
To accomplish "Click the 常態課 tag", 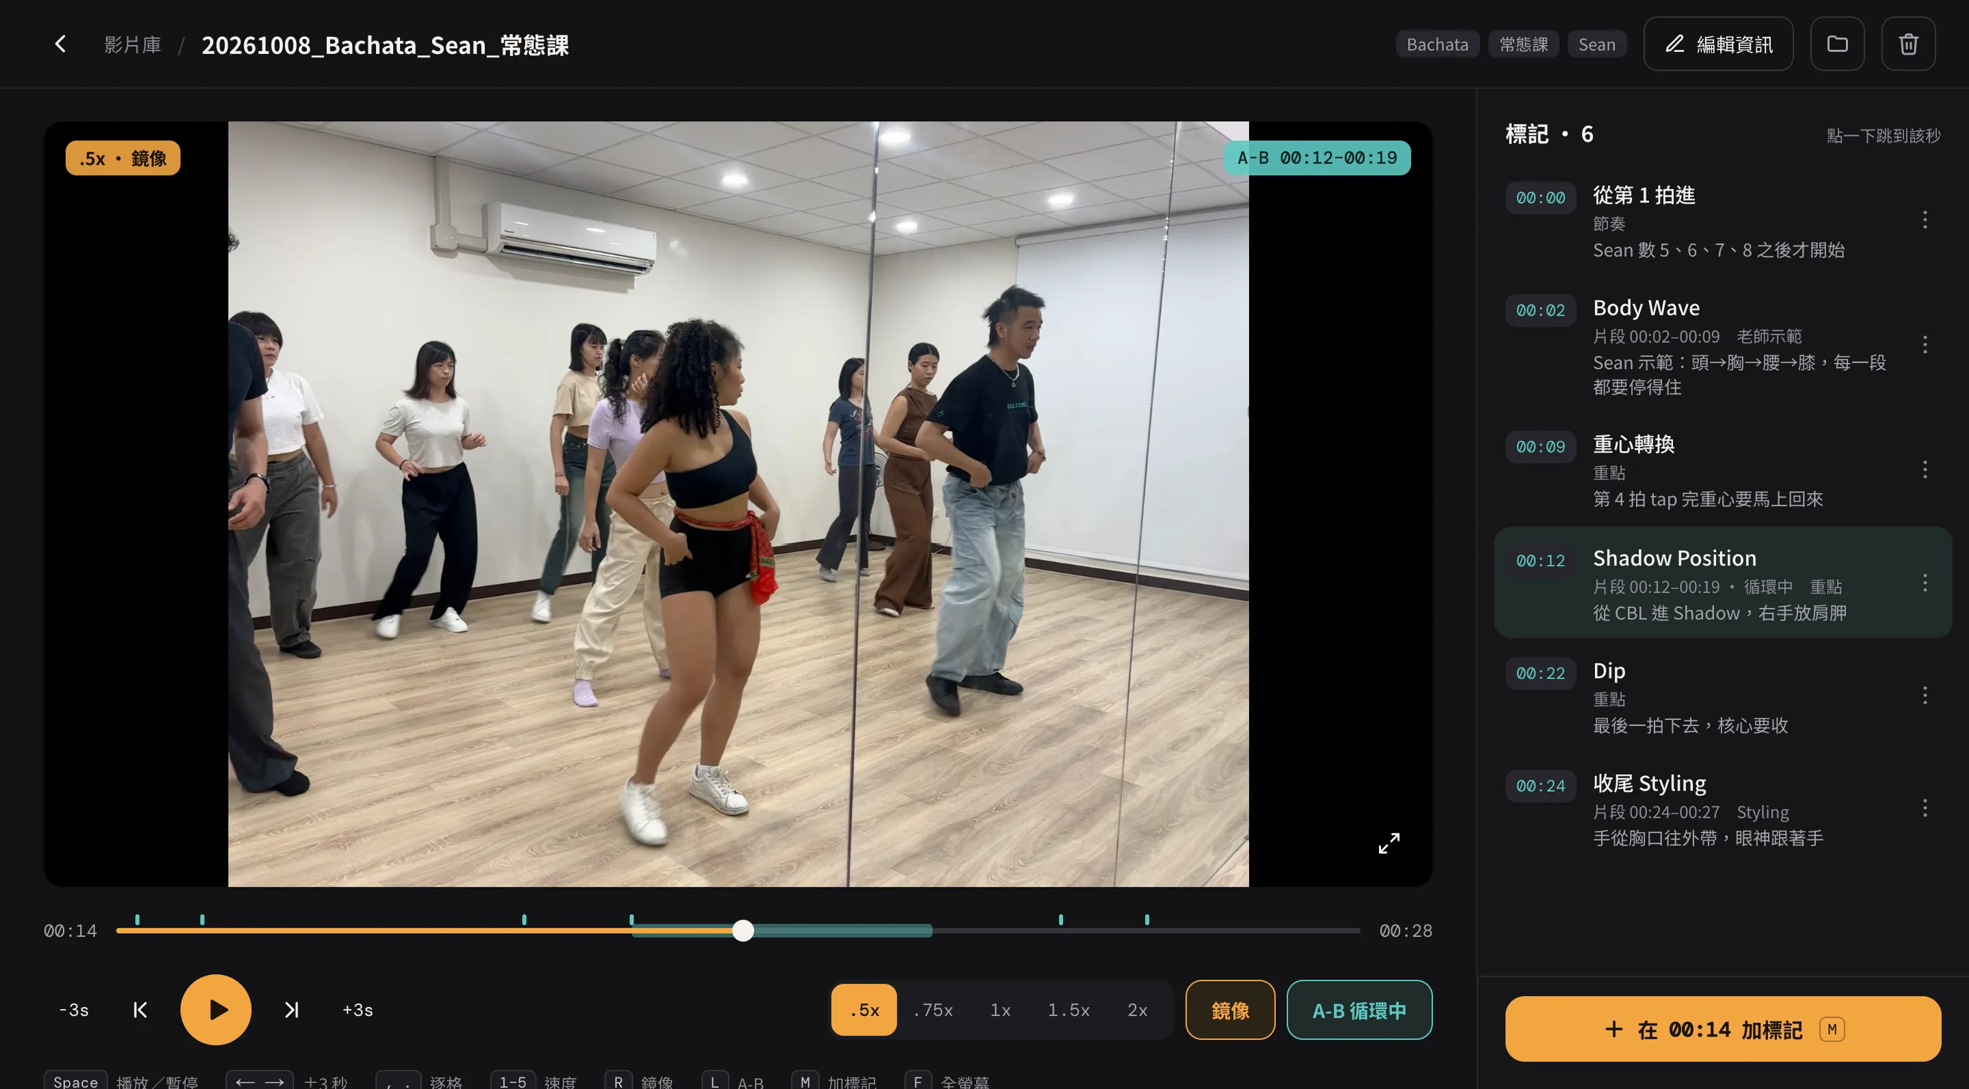I will coord(1523,44).
